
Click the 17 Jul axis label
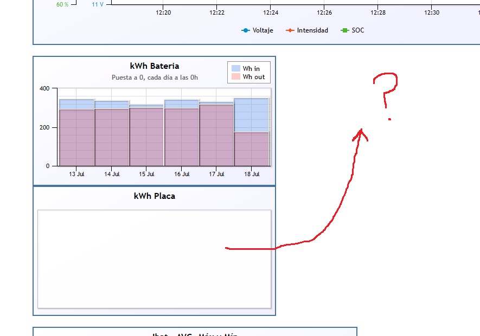[216, 174]
